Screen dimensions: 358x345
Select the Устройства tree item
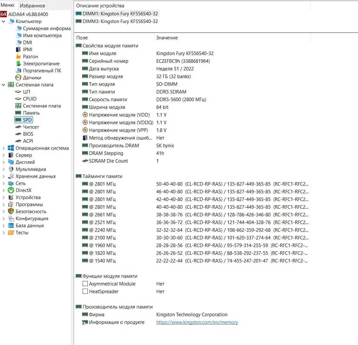point(28,197)
